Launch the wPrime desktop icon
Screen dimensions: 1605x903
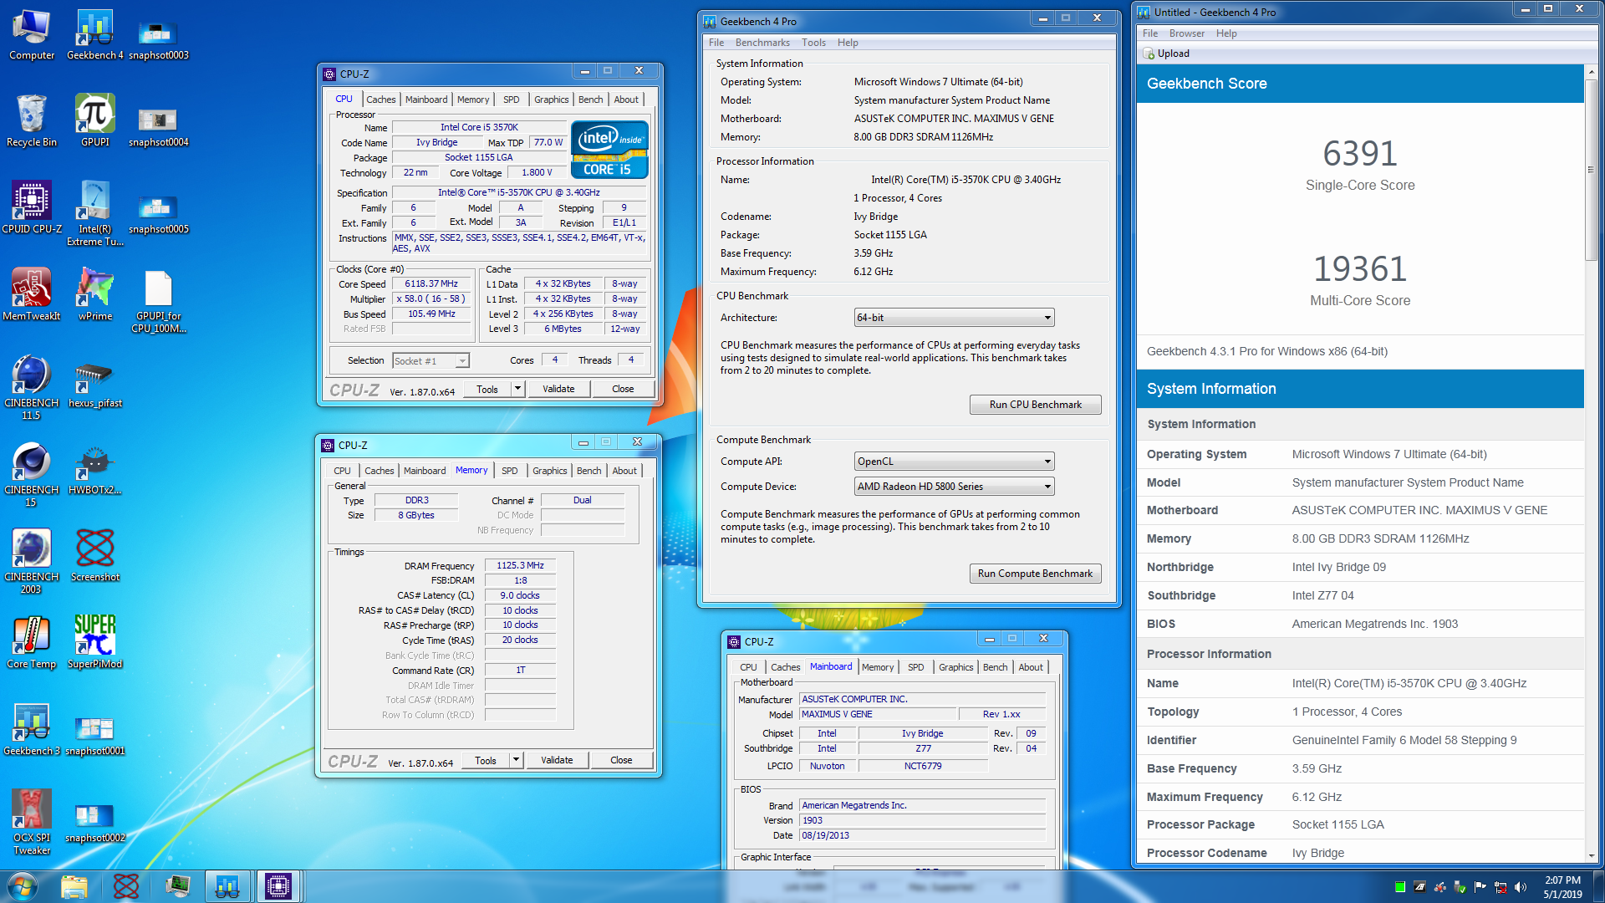point(95,296)
